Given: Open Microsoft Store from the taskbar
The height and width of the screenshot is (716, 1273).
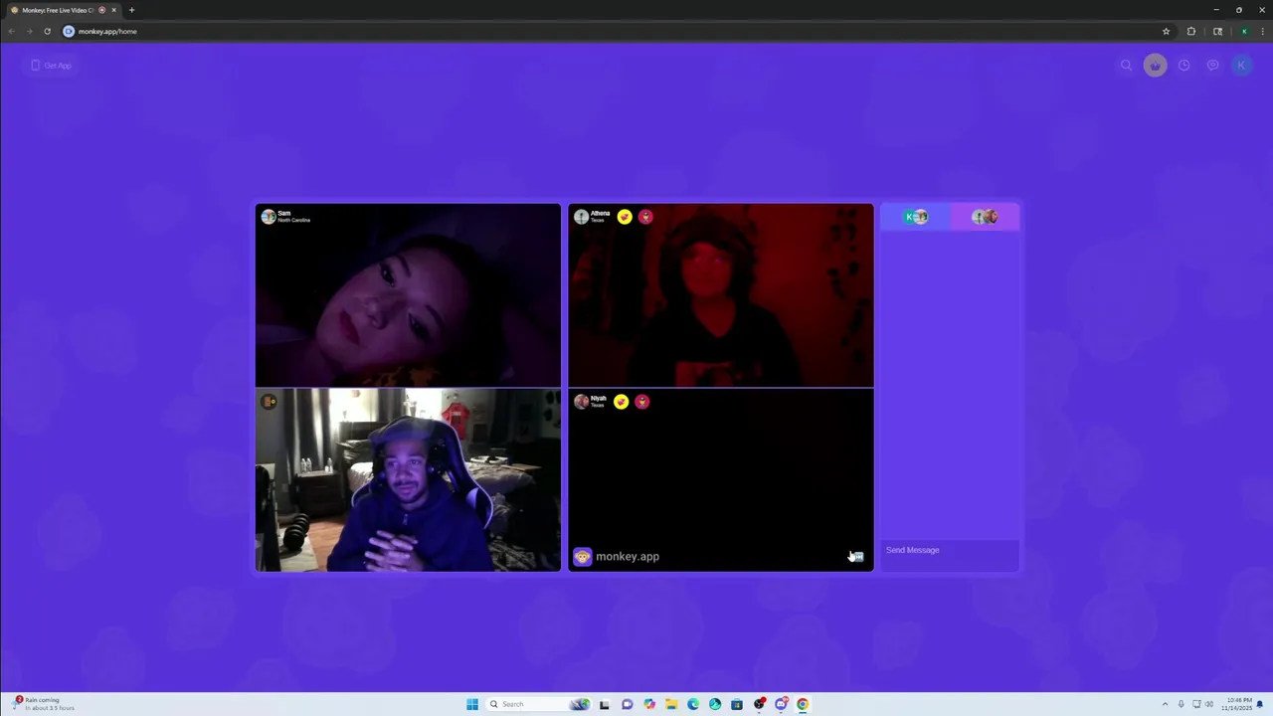Looking at the screenshot, I should (x=737, y=704).
